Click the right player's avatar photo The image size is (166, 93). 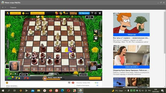point(93,66)
